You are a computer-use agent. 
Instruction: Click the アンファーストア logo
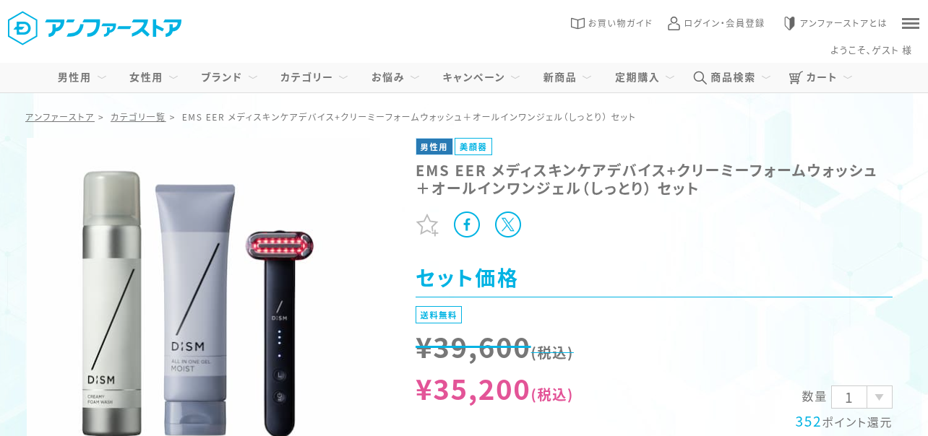pyautogui.click(x=95, y=28)
